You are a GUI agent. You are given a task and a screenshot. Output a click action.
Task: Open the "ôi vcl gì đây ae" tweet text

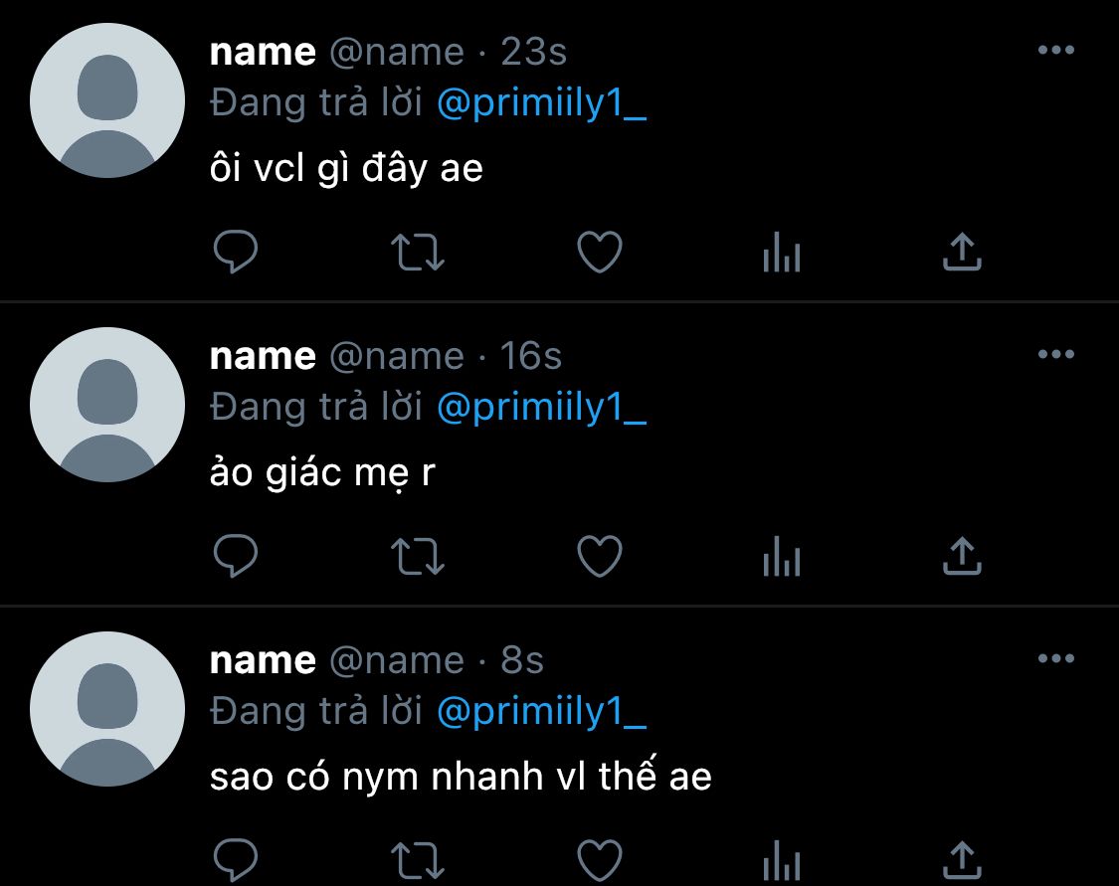click(346, 169)
